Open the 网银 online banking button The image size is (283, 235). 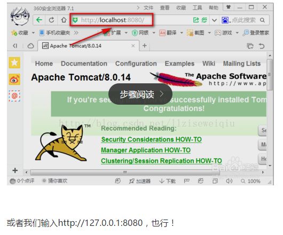click(x=140, y=33)
